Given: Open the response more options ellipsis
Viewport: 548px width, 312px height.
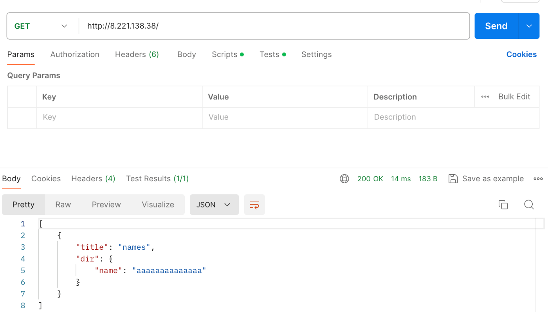Looking at the screenshot, I should click(x=538, y=179).
